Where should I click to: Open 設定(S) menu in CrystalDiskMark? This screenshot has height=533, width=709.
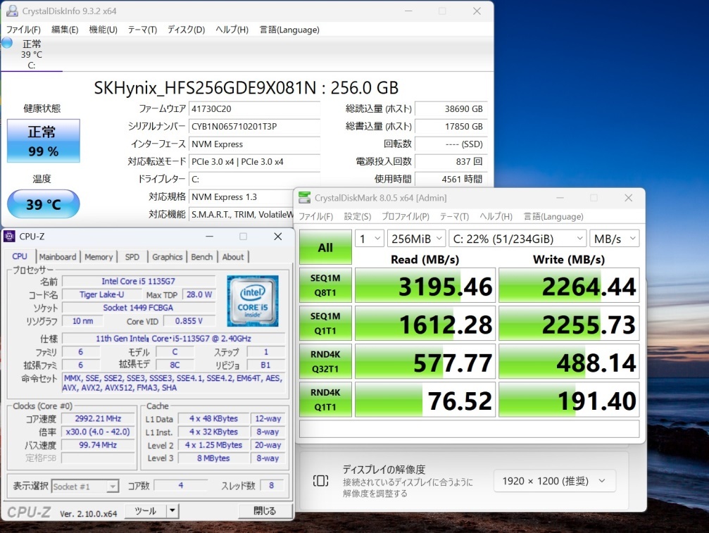tap(357, 217)
